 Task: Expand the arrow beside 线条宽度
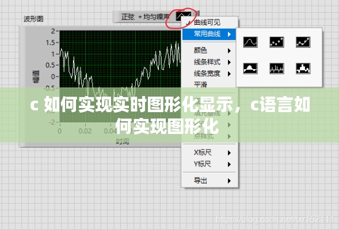(229, 74)
